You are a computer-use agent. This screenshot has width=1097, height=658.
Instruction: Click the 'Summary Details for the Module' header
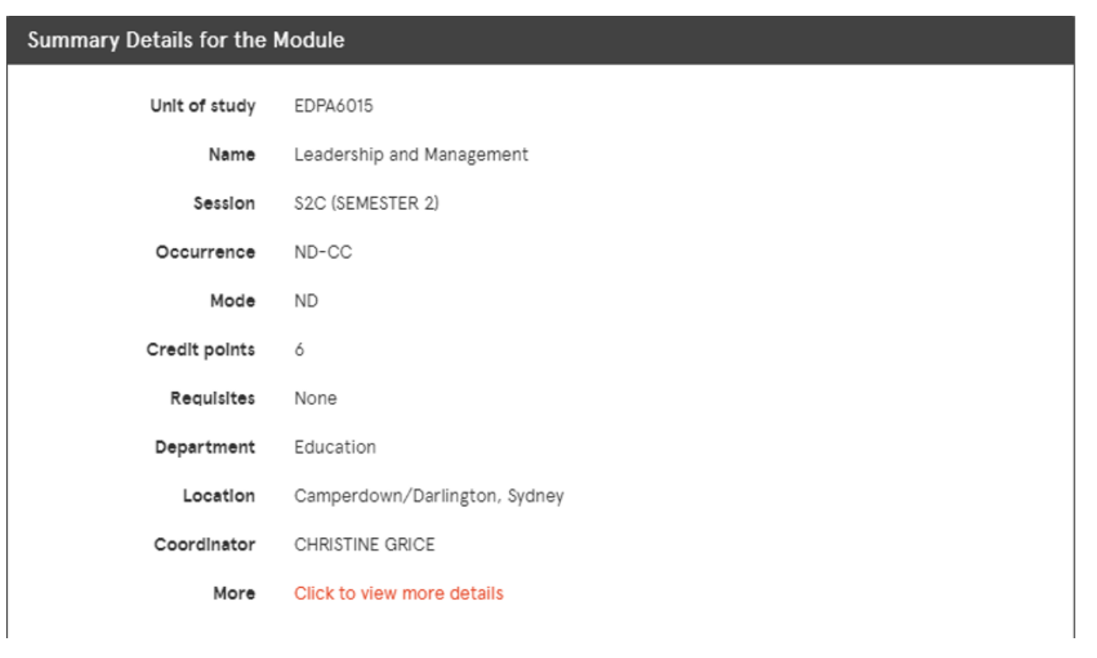186,40
